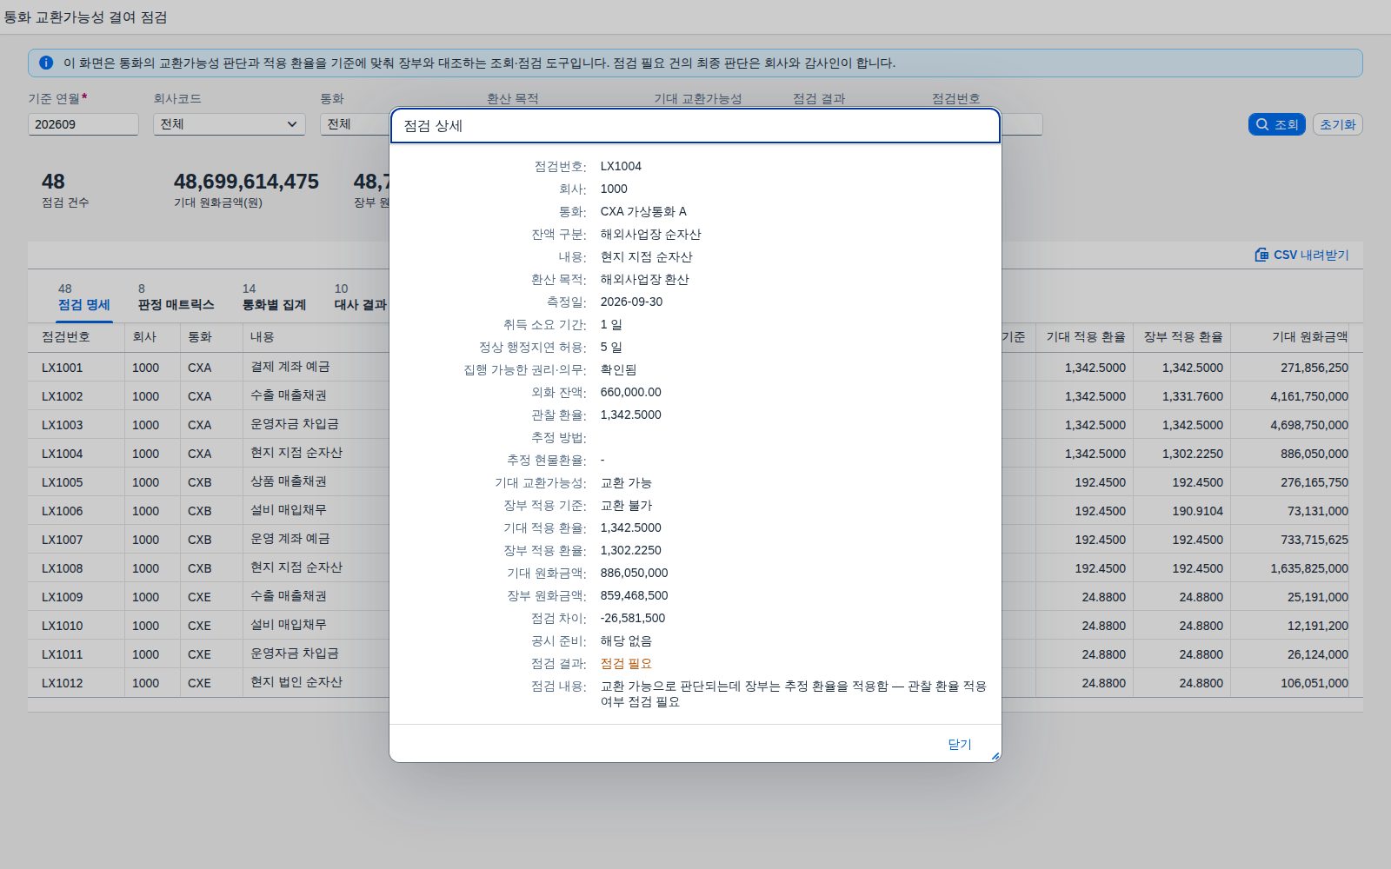
Task: Click 운영 계좌 예금 description cell
Action: (290, 539)
